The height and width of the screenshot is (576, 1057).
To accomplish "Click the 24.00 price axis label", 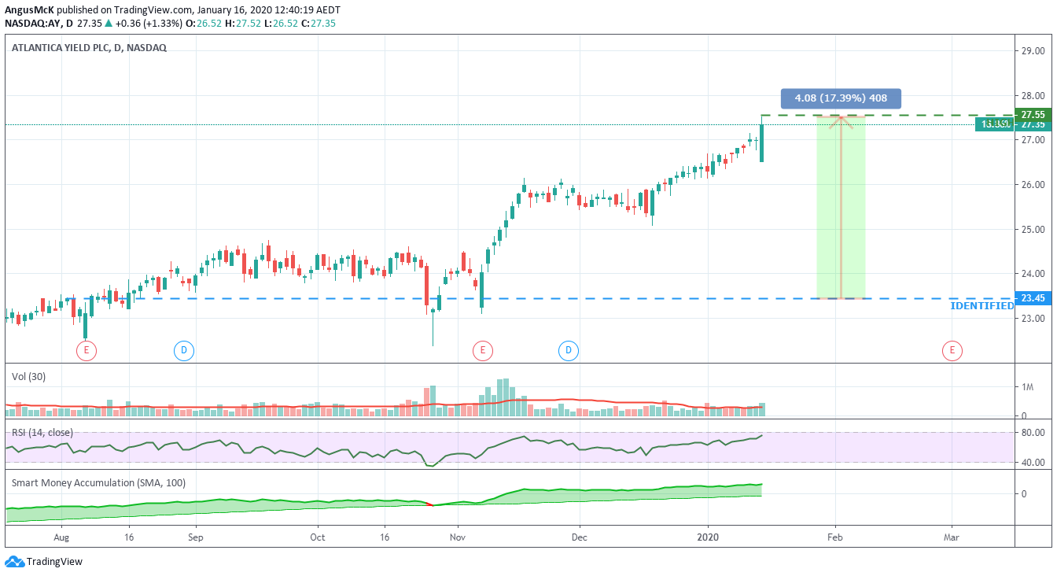I will (1032, 274).
